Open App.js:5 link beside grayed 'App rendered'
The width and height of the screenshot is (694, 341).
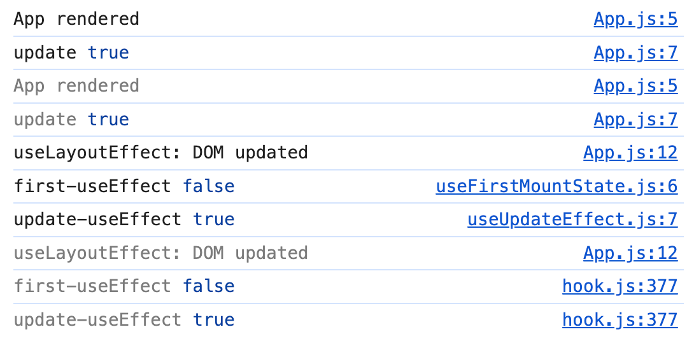[635, 86]
